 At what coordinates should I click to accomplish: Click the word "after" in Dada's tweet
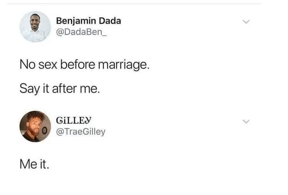(x=66, y=88)
